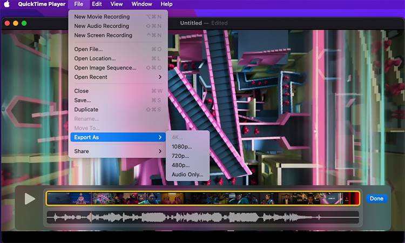Choose Duplicate from File menu
This screenshot has width=405, height=243.
pos(118,110)
